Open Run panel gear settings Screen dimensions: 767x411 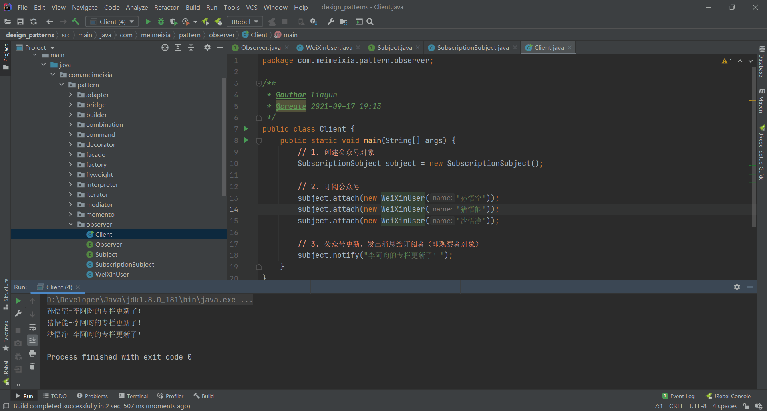pyautogui.click(x=737, y=287)
